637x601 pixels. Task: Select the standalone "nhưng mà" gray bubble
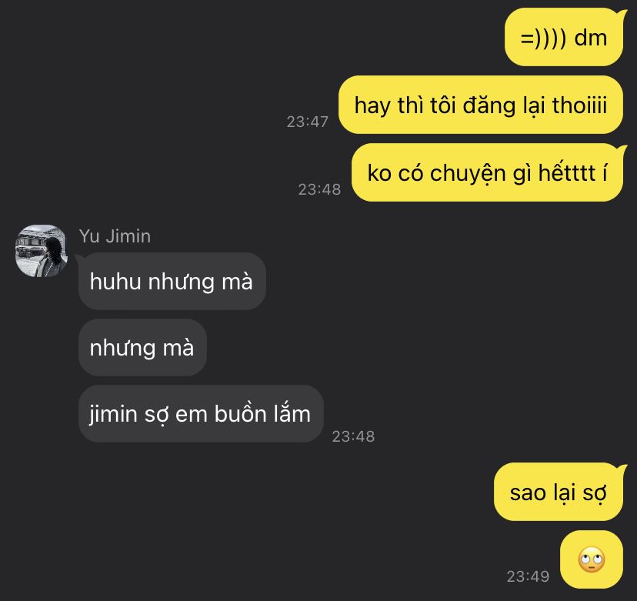[142, 347]
